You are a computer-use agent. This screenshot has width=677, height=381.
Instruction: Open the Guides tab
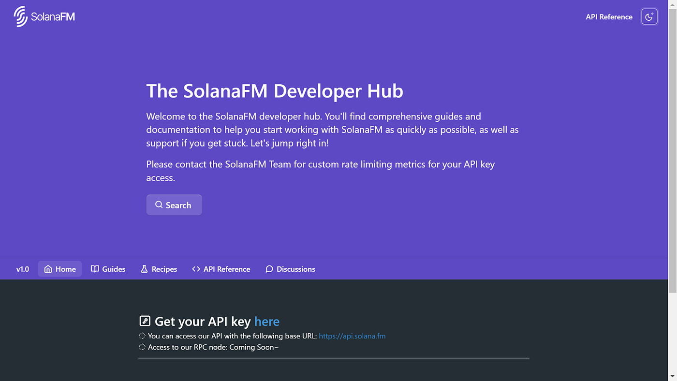(x=108, y=269)
